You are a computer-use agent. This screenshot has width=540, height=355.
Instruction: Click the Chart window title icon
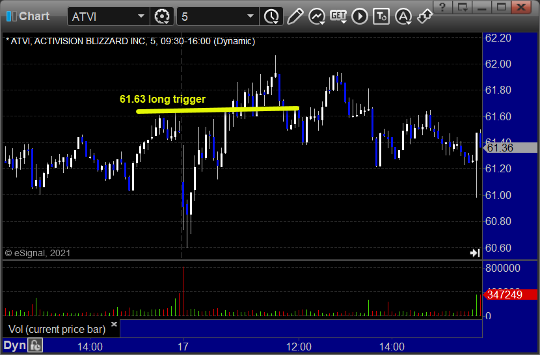pyautogui.click(x=11, y=16)
